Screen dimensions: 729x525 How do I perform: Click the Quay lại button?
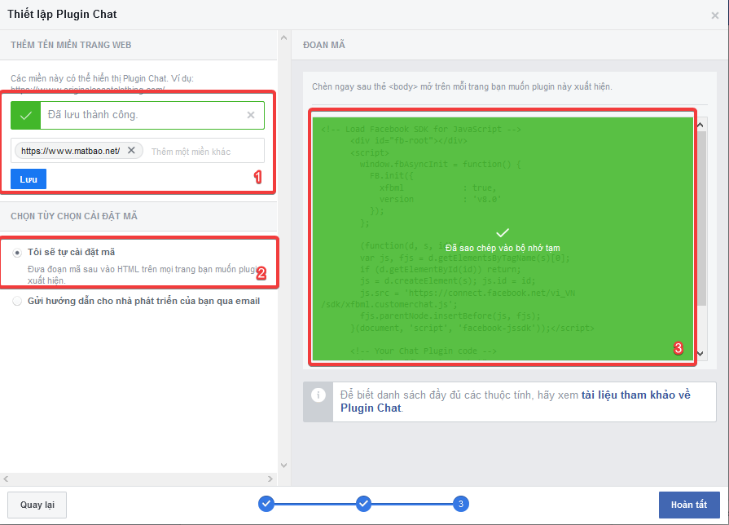pos(37,505)
